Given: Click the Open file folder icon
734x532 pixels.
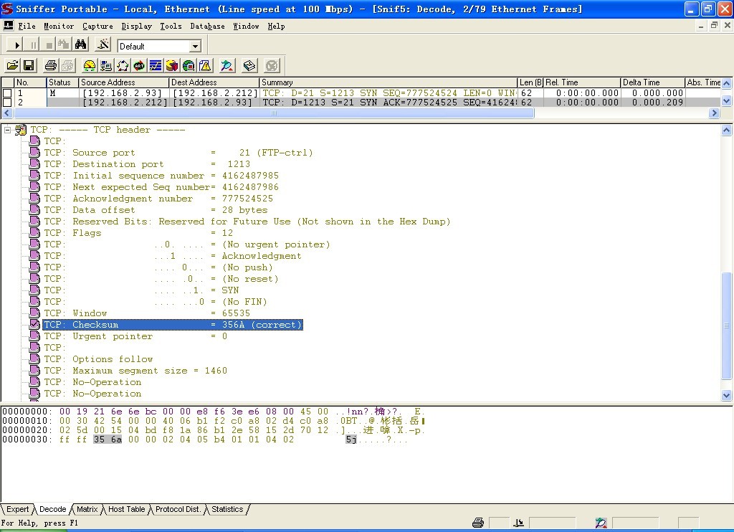Looking at the screenshot, I should pyautogui.click(x=13, y=65).
